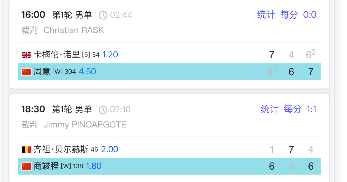Open 每分 for the 16:00 match
The width and height of the screenshot is (347, 182).
coord(289,14)
